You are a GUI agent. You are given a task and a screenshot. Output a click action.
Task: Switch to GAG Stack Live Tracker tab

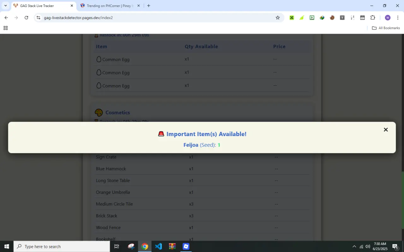click(x=44, y=6)
